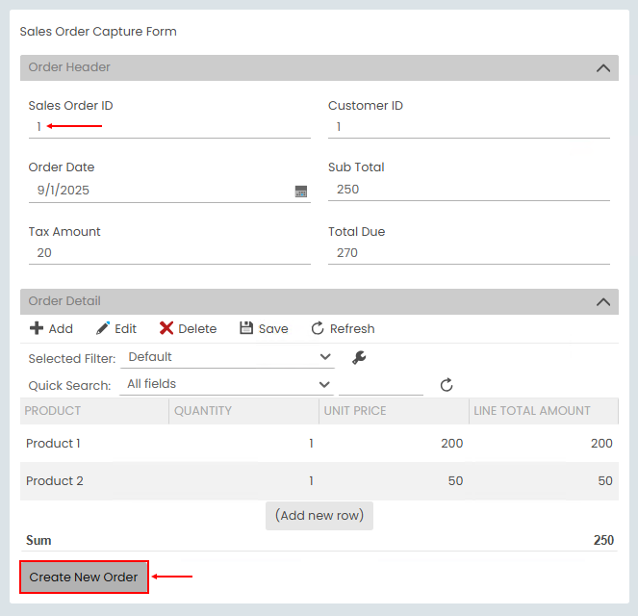Viewport: 638px width, 616px height.
Task: Click the red Delete X icon
Action: coord(166,328)
